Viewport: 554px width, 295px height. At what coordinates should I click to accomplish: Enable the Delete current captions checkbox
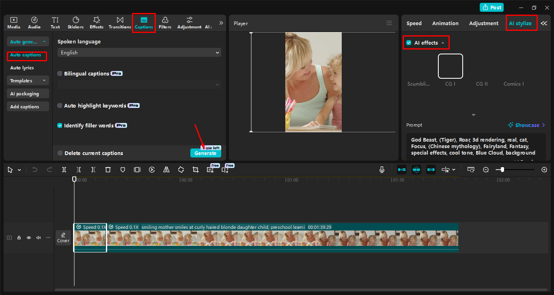click(60, 153)
